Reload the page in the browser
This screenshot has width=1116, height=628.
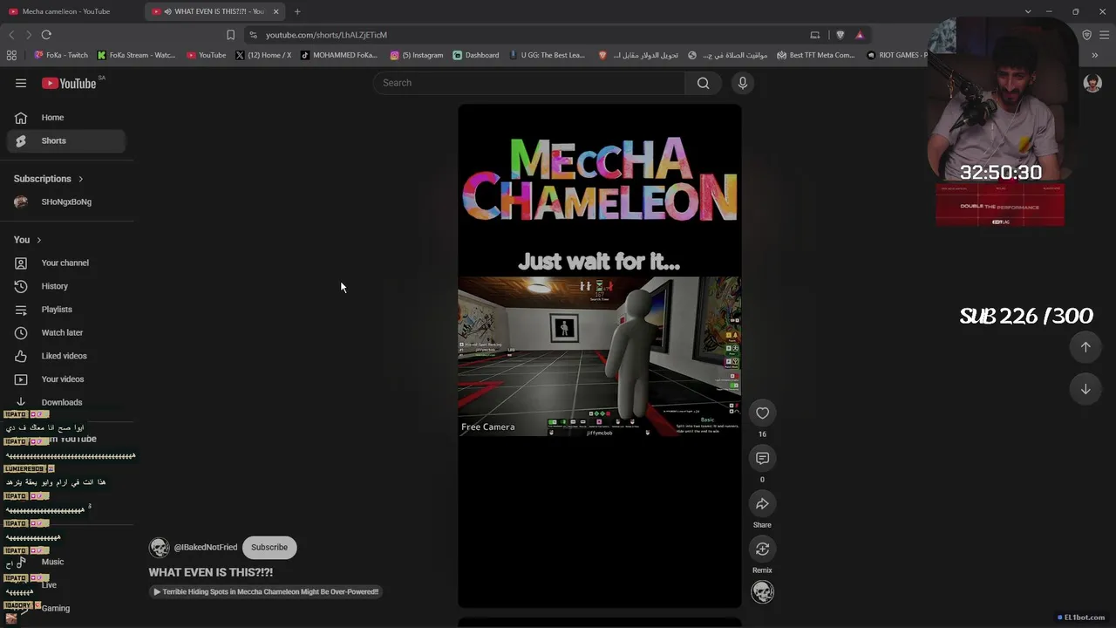pos(46,35)
